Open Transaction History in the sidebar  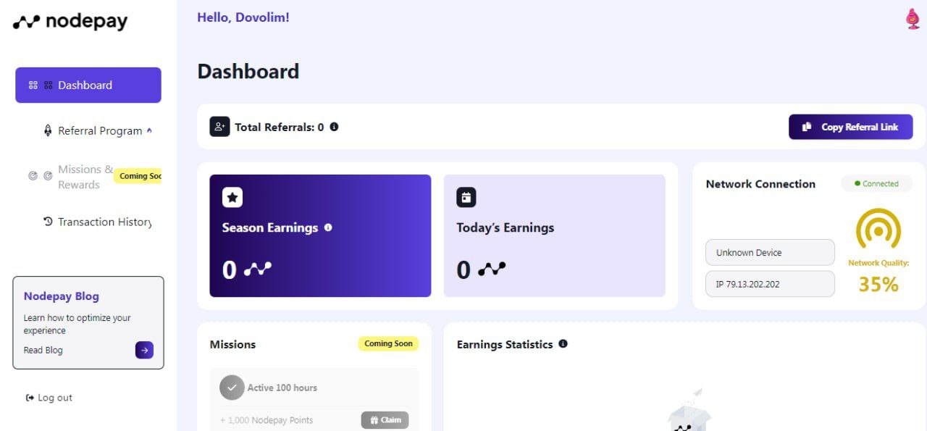98,222
